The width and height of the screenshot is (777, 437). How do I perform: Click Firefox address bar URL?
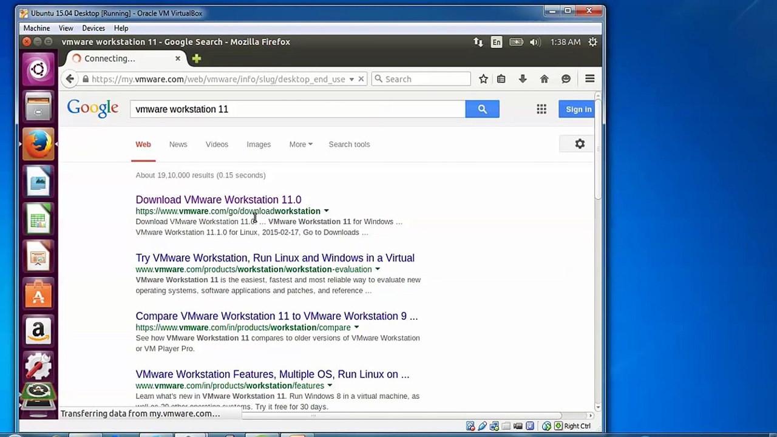point(218,79)
